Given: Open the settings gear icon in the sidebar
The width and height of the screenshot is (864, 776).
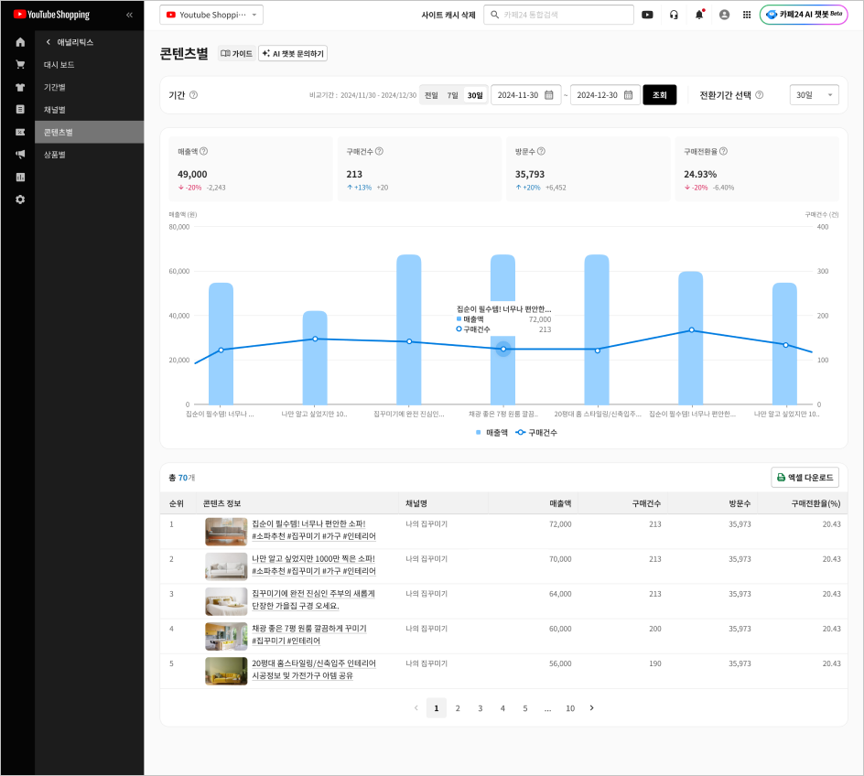Looking at the screenshot, I should 20,199.
